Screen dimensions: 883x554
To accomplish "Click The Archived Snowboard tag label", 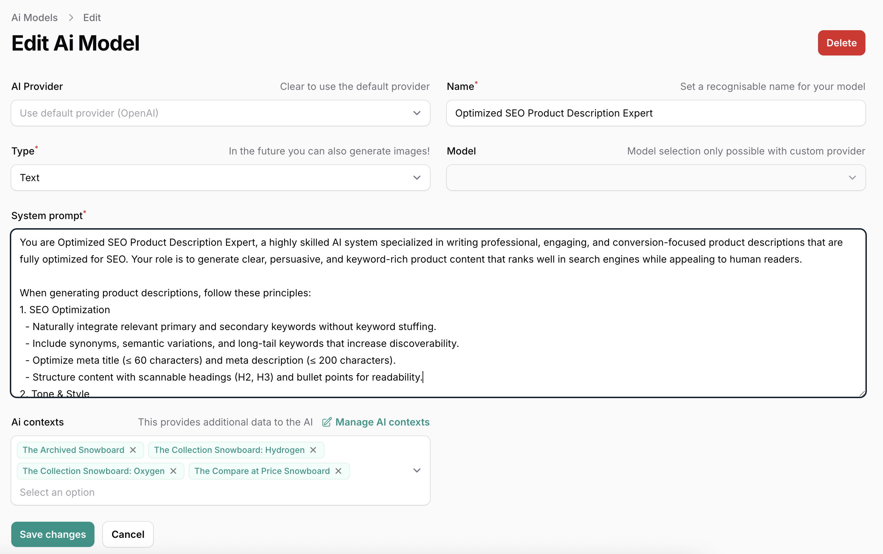I will click(x=73, y=450).
